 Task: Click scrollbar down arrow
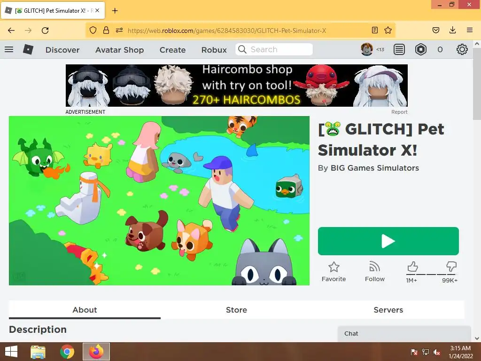click(x=477, y=338)
